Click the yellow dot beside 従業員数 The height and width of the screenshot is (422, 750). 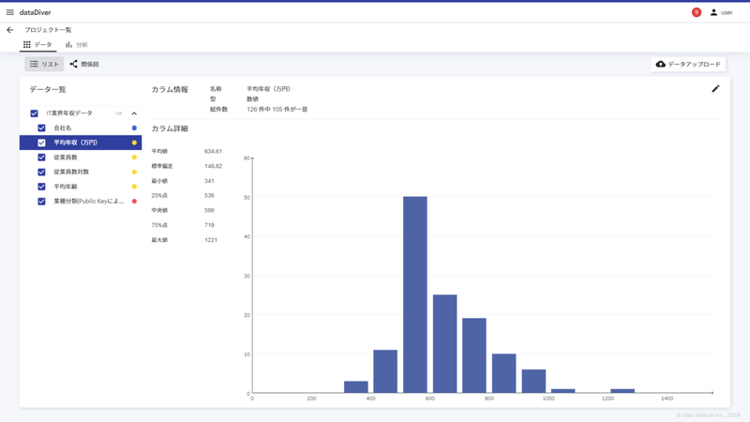click(x=134, y=158)
